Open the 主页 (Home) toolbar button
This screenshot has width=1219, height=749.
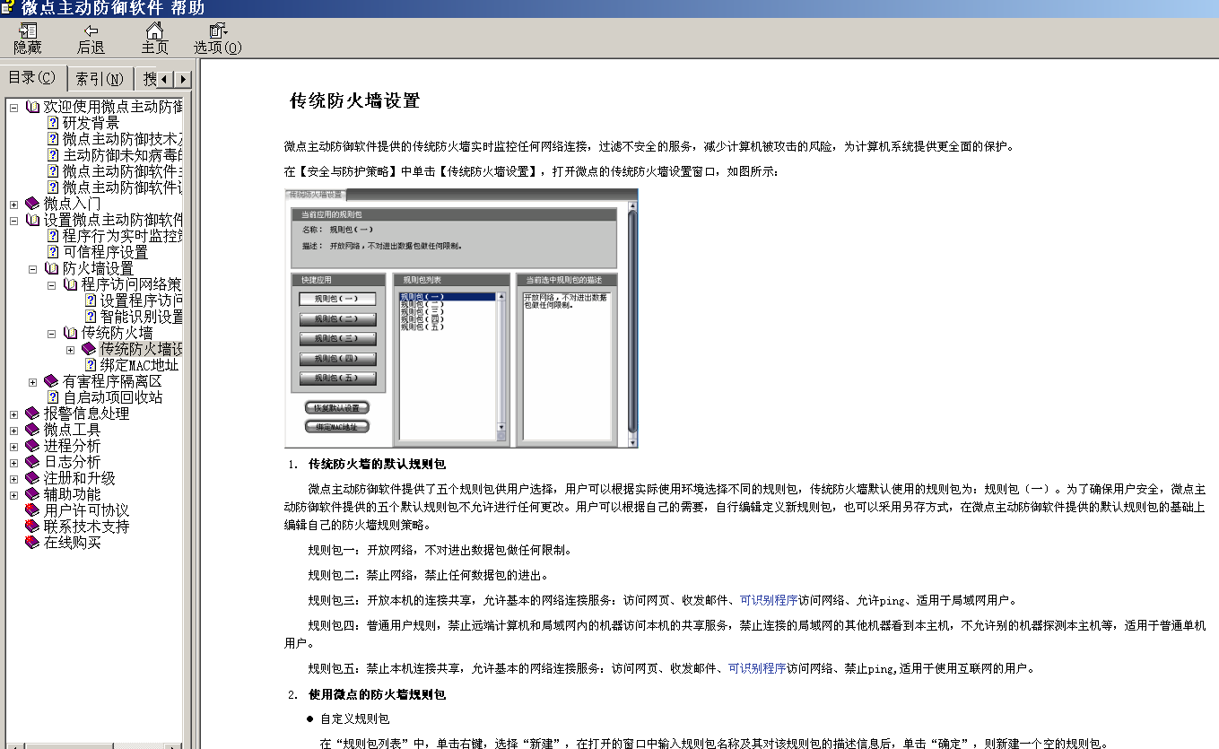[x=154, y=39]
